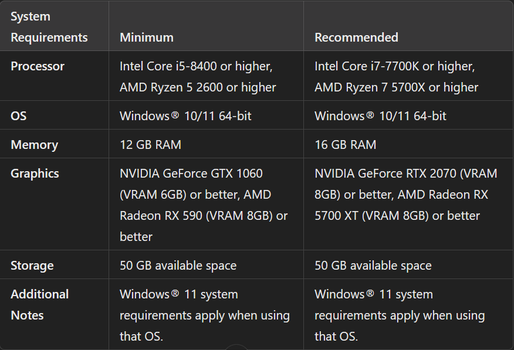Click the Additional Notes row label
The height and width of the screenshot is (350, 514).
tap(39, 304)
